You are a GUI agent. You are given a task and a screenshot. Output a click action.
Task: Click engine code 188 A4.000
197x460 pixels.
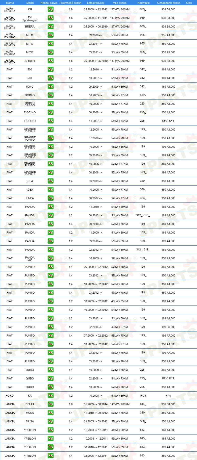[168, 430]
